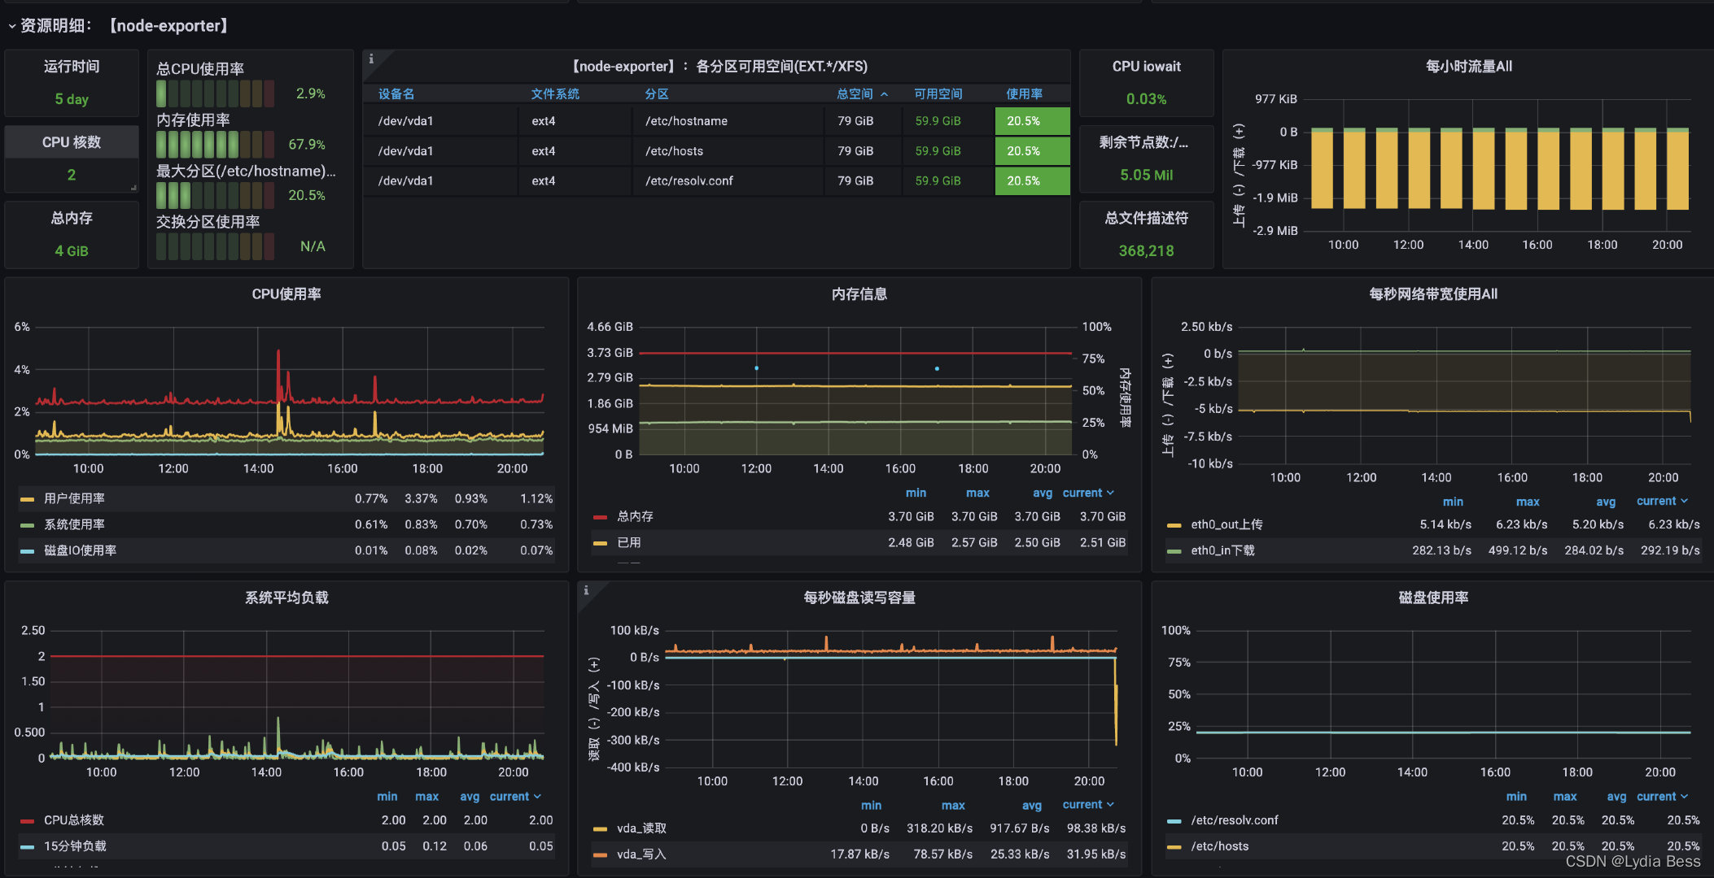
Task: Click the 368,218 file descriptor value
Action: (1146, 251)
